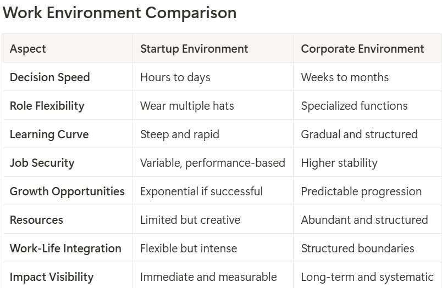
Task: Click the Work Environment Comparison title
Action: pyautogui.click(x=120, y=13)
